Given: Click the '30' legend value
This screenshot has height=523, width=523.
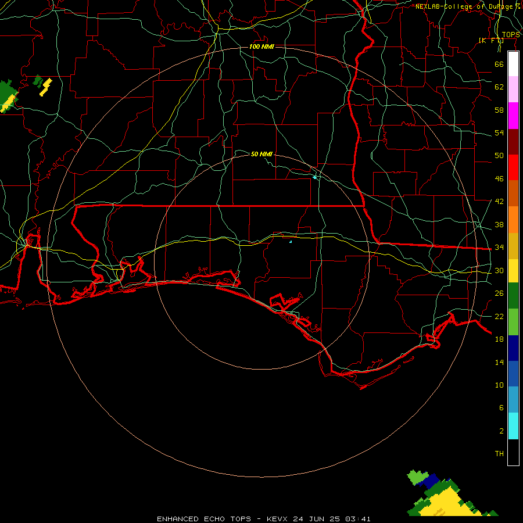Looking at the screenshot, I should (x=499, y=270).
